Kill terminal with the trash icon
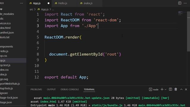This screenshot has height=107, width=190. click(x=176, y=89)
